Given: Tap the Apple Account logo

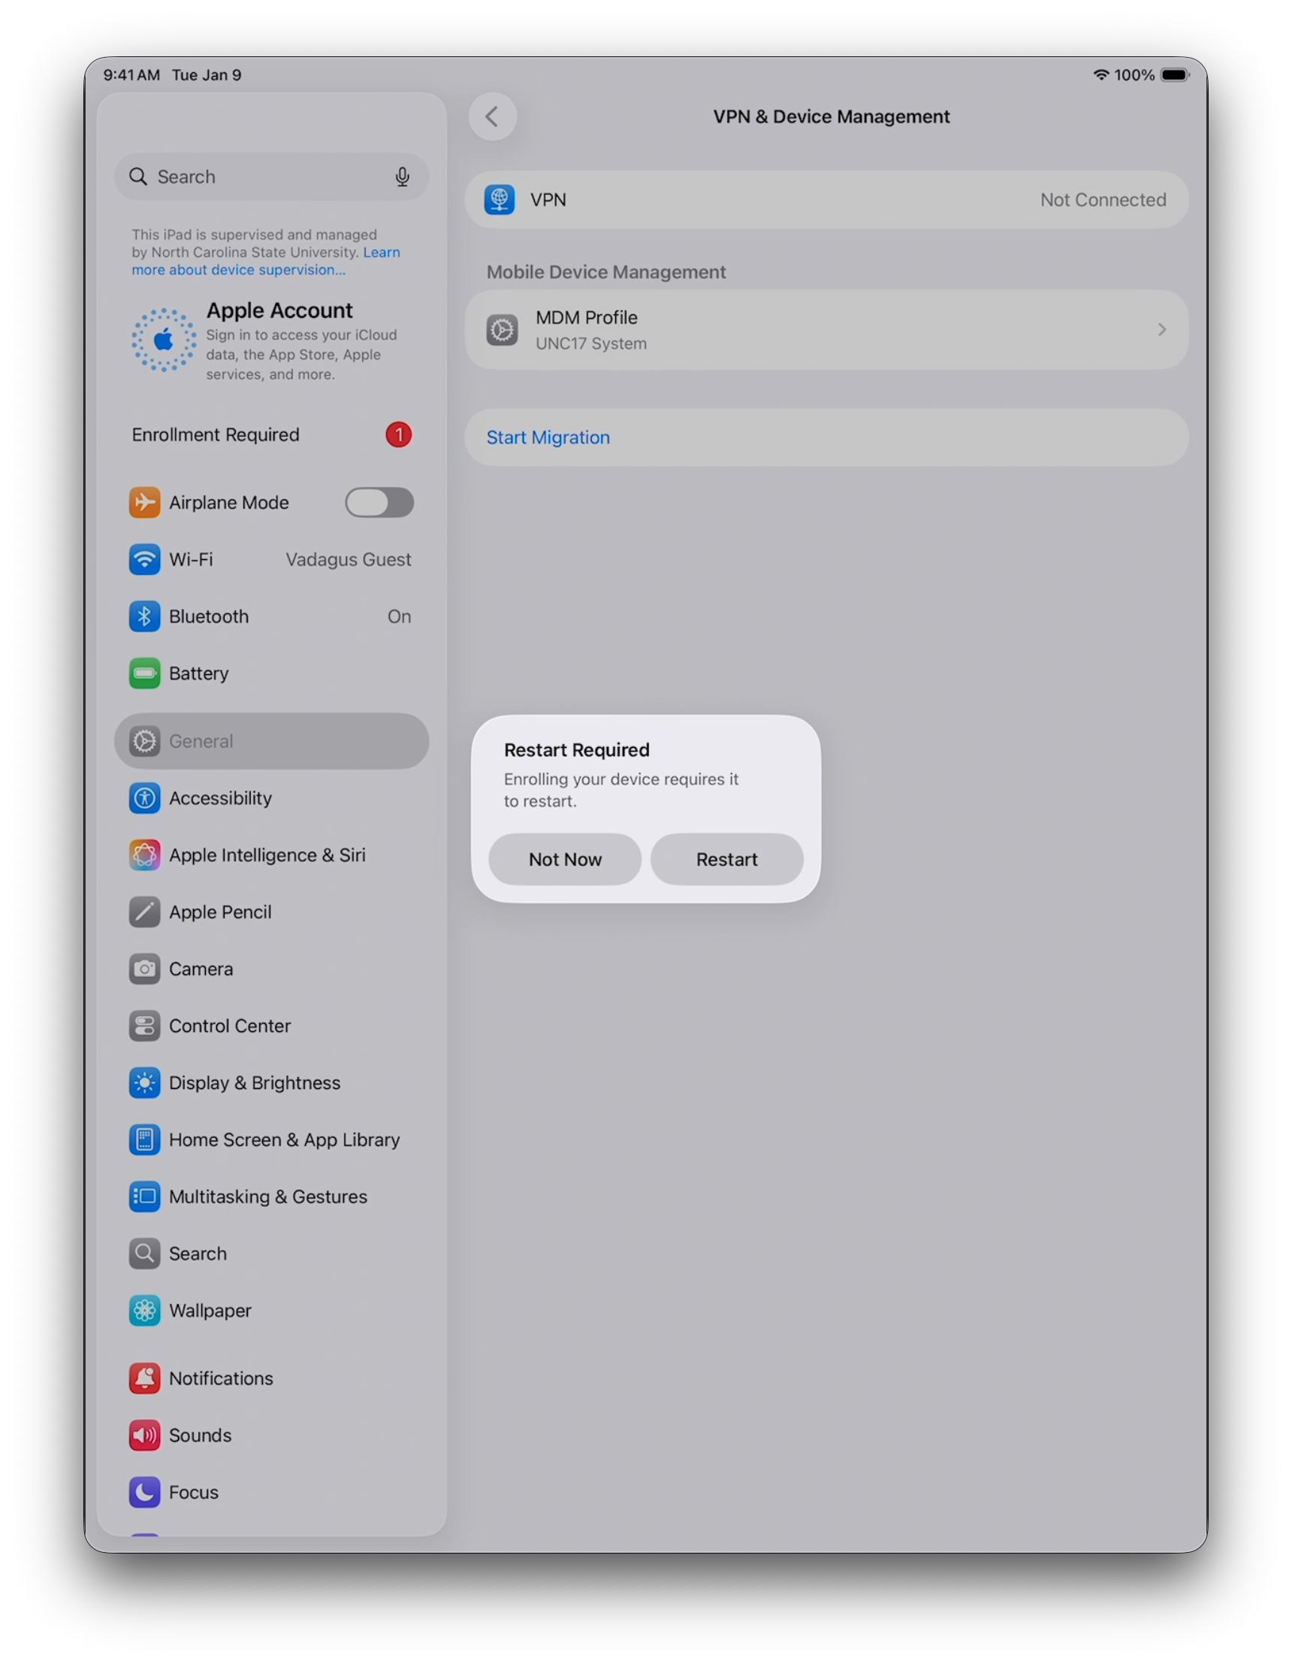Looking at the screenshot, I should [x=164, y=340].
